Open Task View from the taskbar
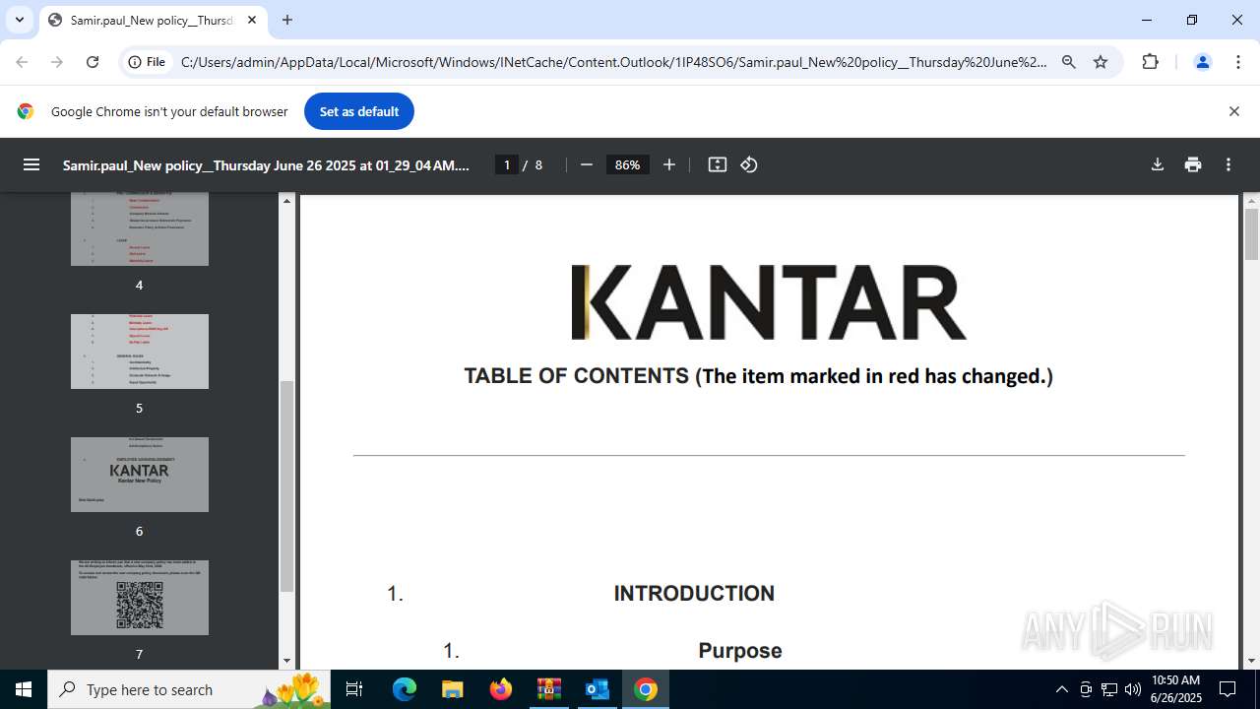Screen dimensions: 1260x709 [354, 689]
